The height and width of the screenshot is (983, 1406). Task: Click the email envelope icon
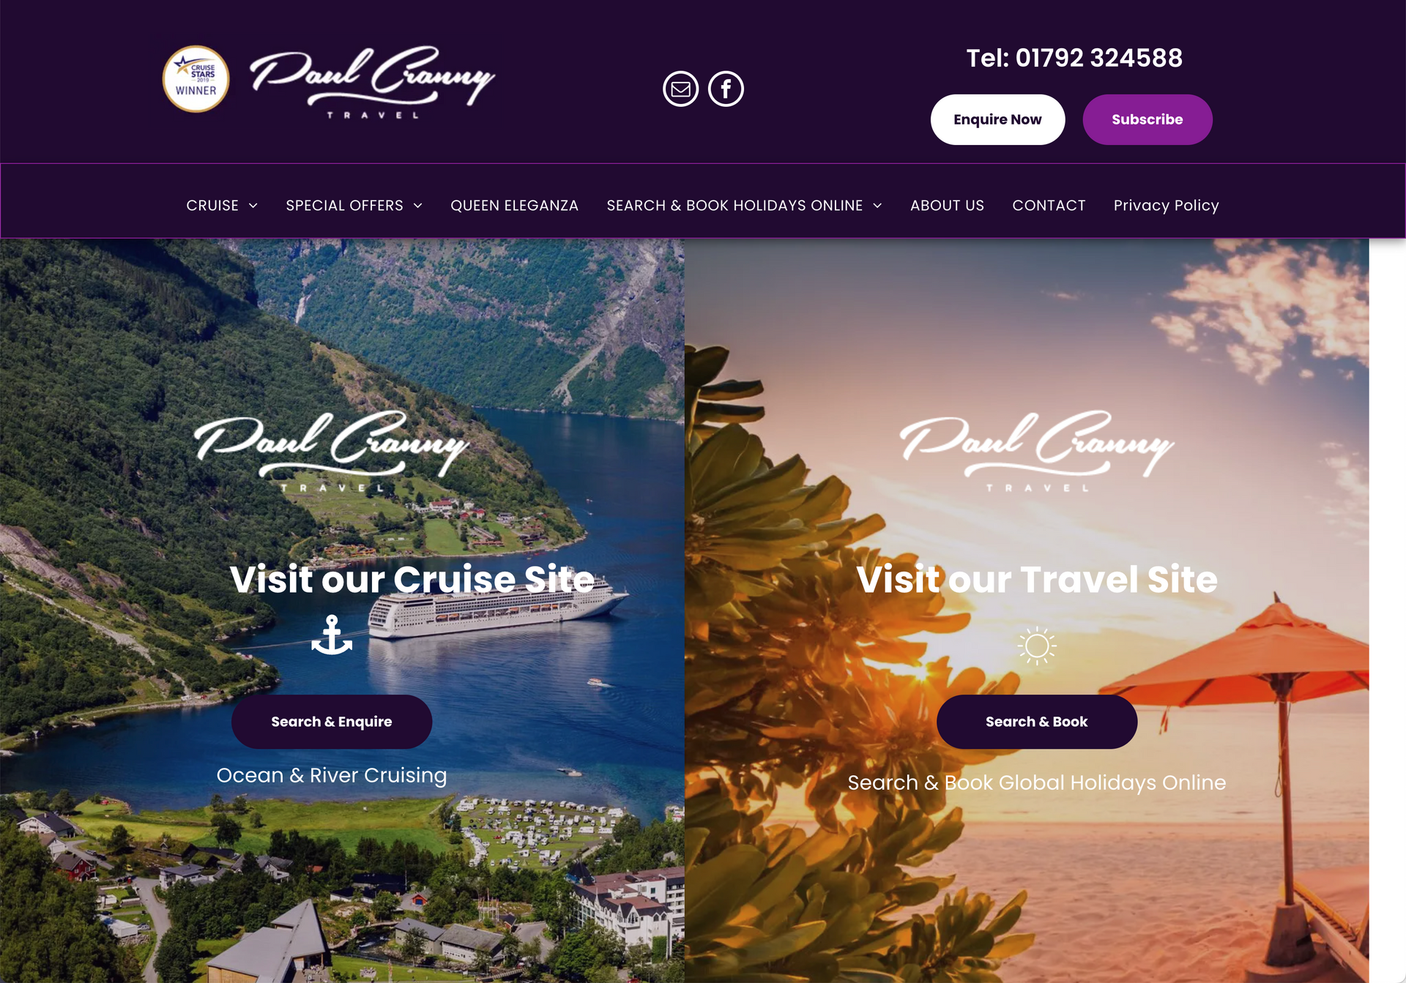pyautogui.click(x=680, y=89)
